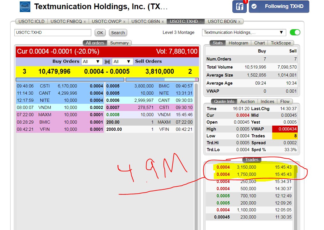Image resolution: width=324 pixels, height=230 pixels.
Task: Select the VFIN buy order row
Action: (60, 129)
